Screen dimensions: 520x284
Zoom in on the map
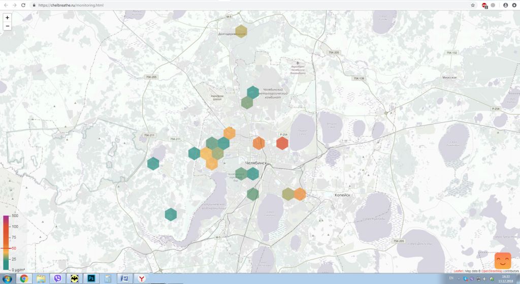(x=7, y=17)
